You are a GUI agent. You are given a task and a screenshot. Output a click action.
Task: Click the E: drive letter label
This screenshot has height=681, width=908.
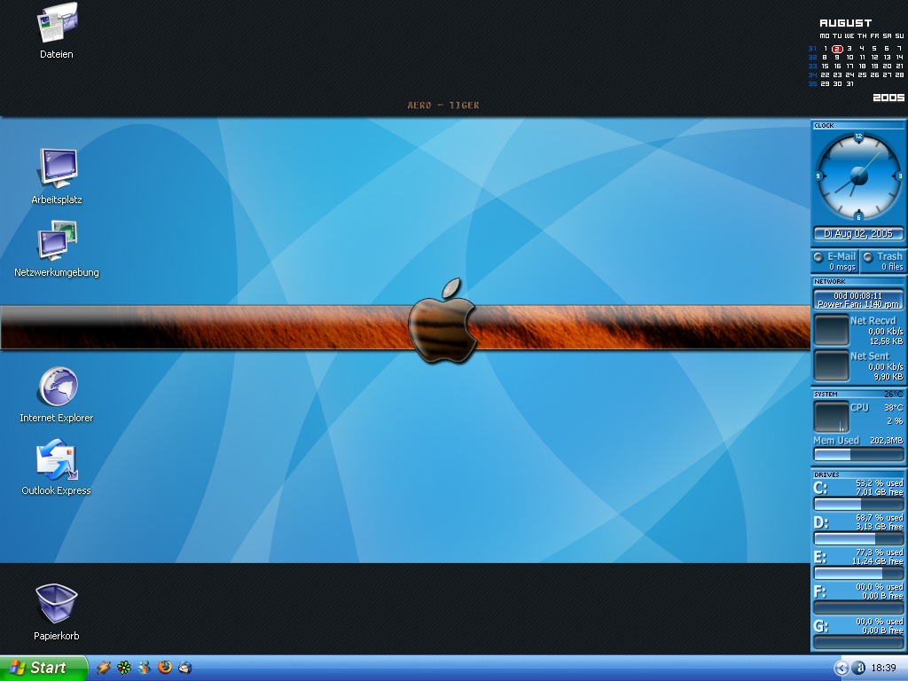click(820, 557)
